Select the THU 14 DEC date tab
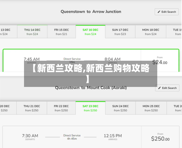This screenshot has width=182, height=148. 32,32
